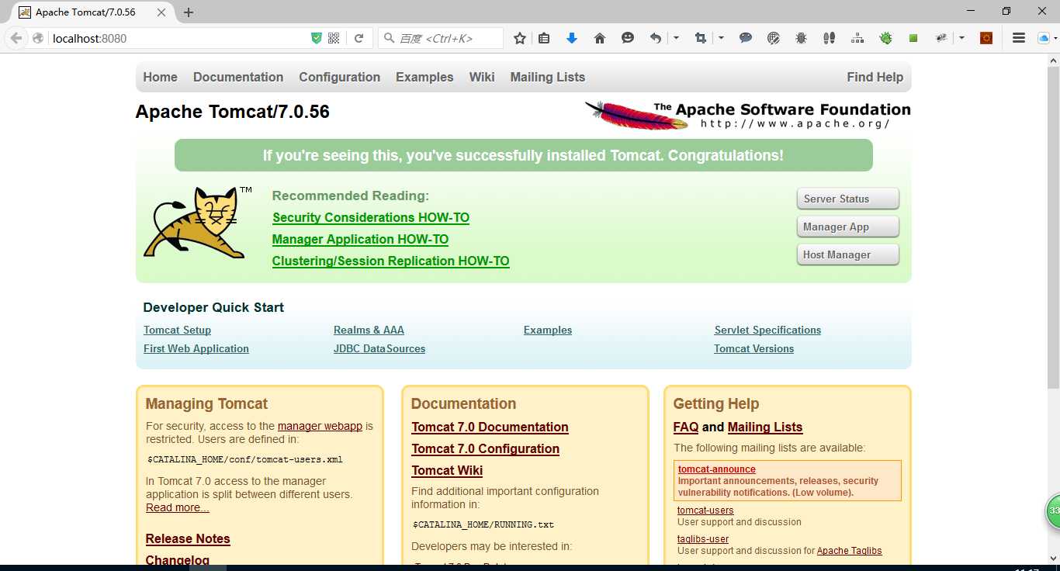Open the hamburger browser menu

pos(1019,38)
